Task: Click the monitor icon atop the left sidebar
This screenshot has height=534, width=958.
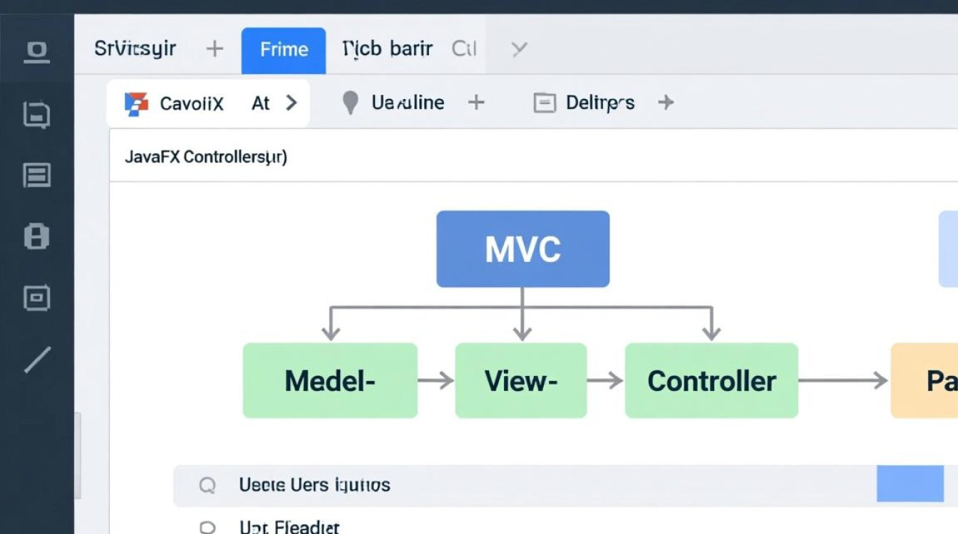Action: 36,52
